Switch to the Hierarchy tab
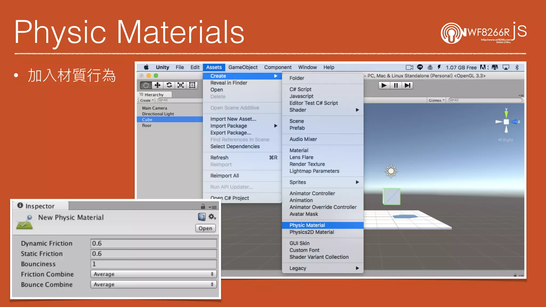Image resolution: width=546 pixels, height=307 pixels. 155,95
